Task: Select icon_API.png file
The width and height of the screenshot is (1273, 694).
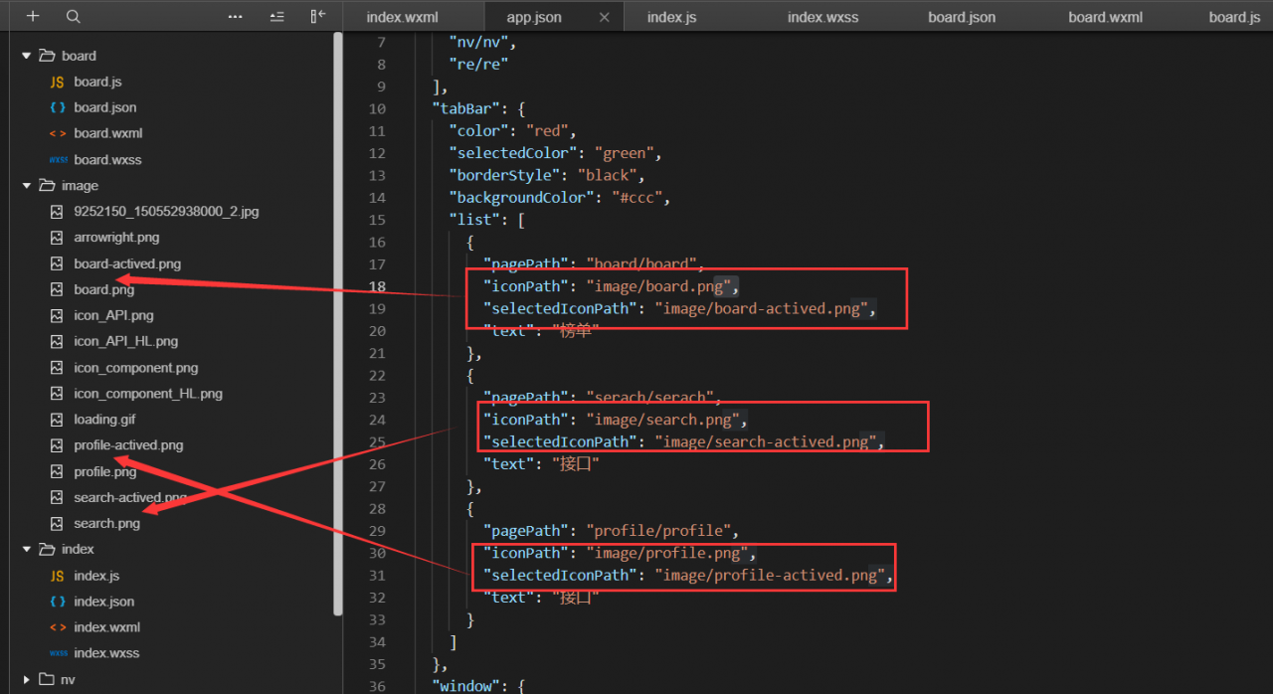Action: [113, 315]
